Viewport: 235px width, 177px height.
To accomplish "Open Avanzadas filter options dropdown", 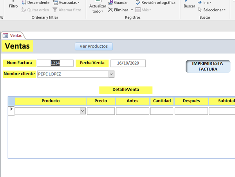I will coord(67,3).
